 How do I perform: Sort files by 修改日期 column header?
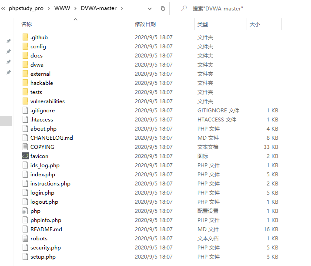tap(145, 24)
